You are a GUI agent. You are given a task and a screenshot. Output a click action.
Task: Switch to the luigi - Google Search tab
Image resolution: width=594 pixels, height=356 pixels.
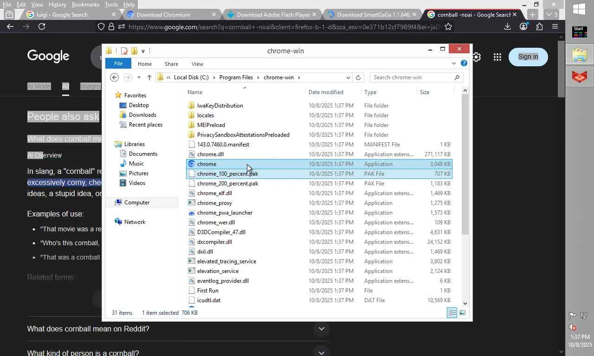[71, 14]
